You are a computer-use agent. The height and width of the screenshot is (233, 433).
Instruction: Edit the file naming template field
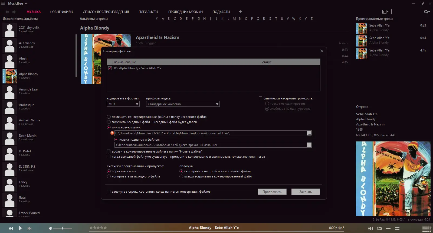(211, 145)
